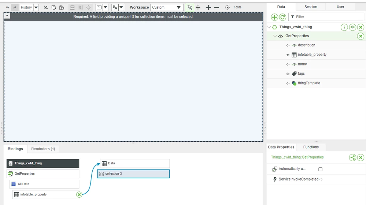Open services code for Things_cwht_thing
Image resolution: width=366 pixels, height=205 pixels.
coord(352,27)
